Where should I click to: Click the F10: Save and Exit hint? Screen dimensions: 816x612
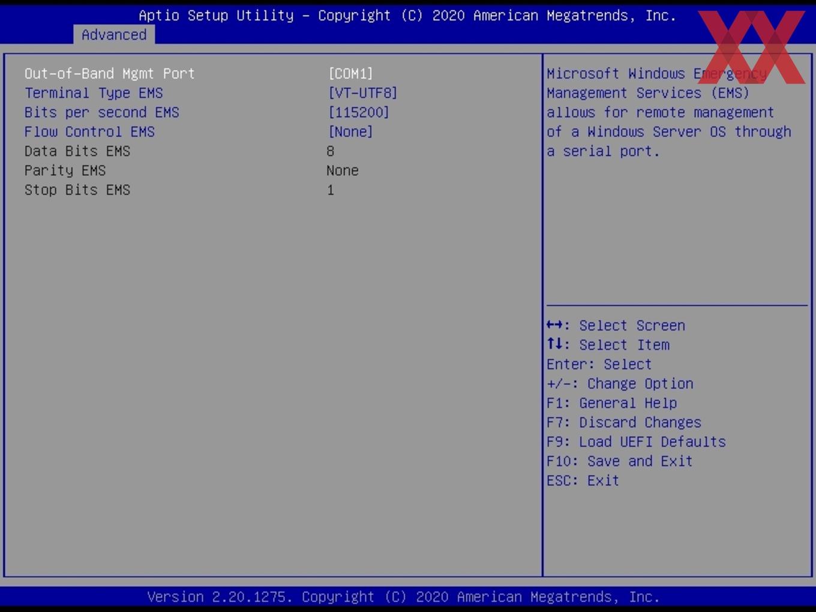pos(619,461)
